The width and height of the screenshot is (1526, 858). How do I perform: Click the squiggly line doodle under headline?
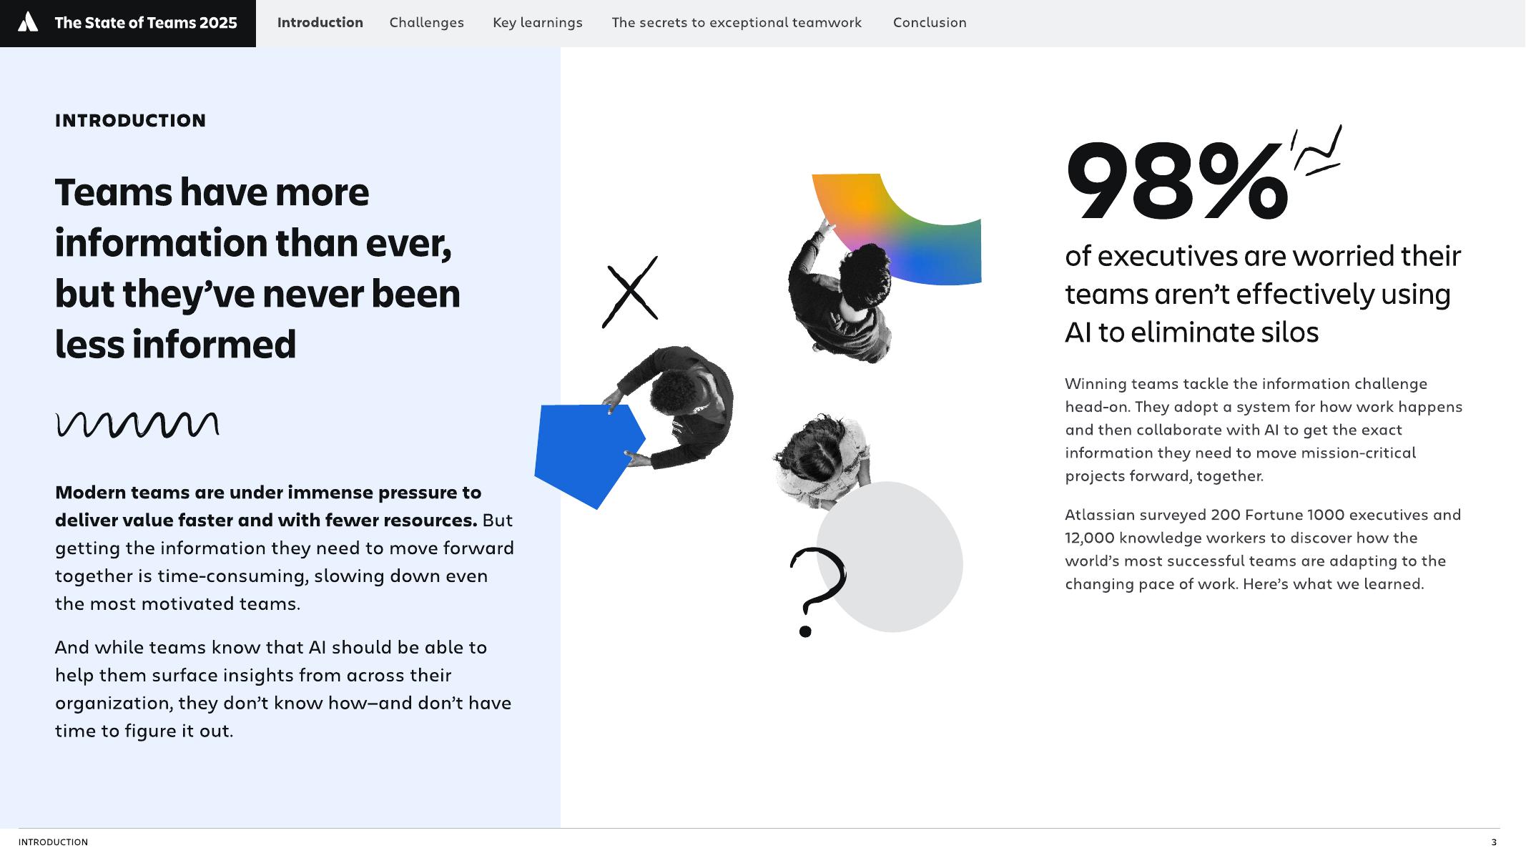tap(137, 425)
